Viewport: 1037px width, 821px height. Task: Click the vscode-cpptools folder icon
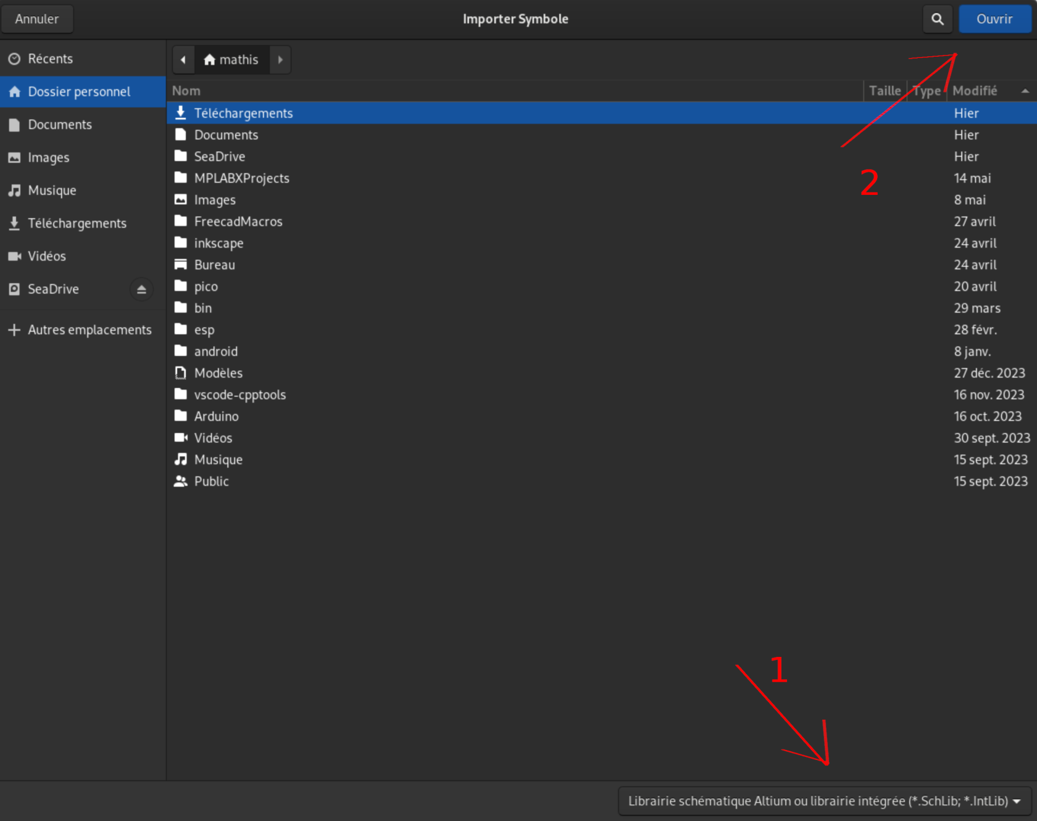(180, 394)
